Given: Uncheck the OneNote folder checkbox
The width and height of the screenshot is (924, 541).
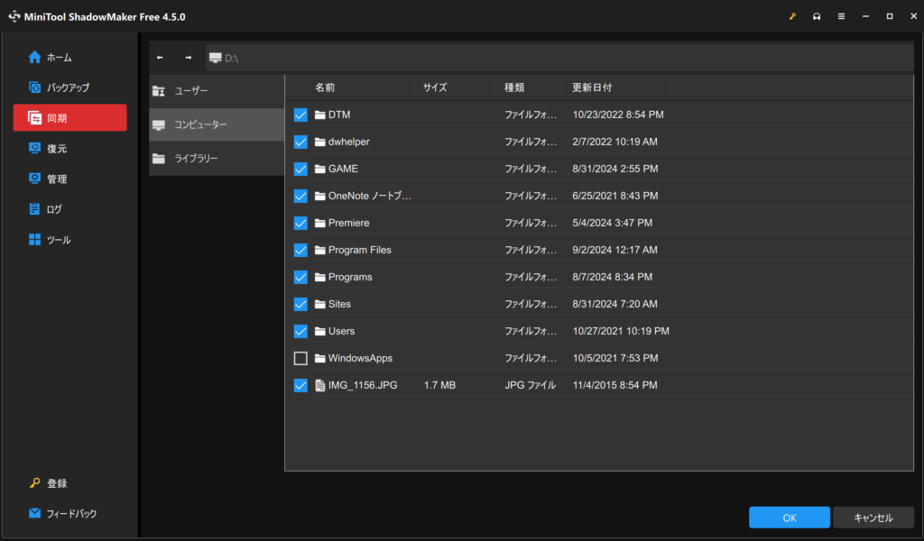Looking at the screenshot, I should [x=300, y=196].
